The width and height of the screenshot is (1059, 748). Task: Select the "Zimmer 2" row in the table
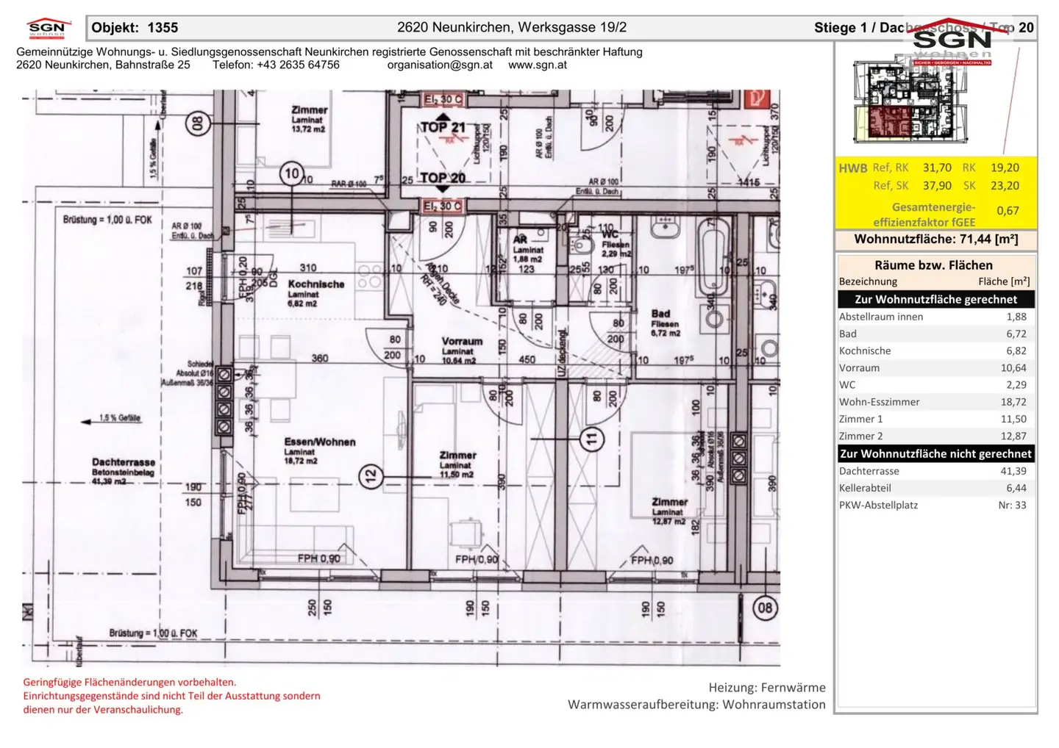(936, 436)
